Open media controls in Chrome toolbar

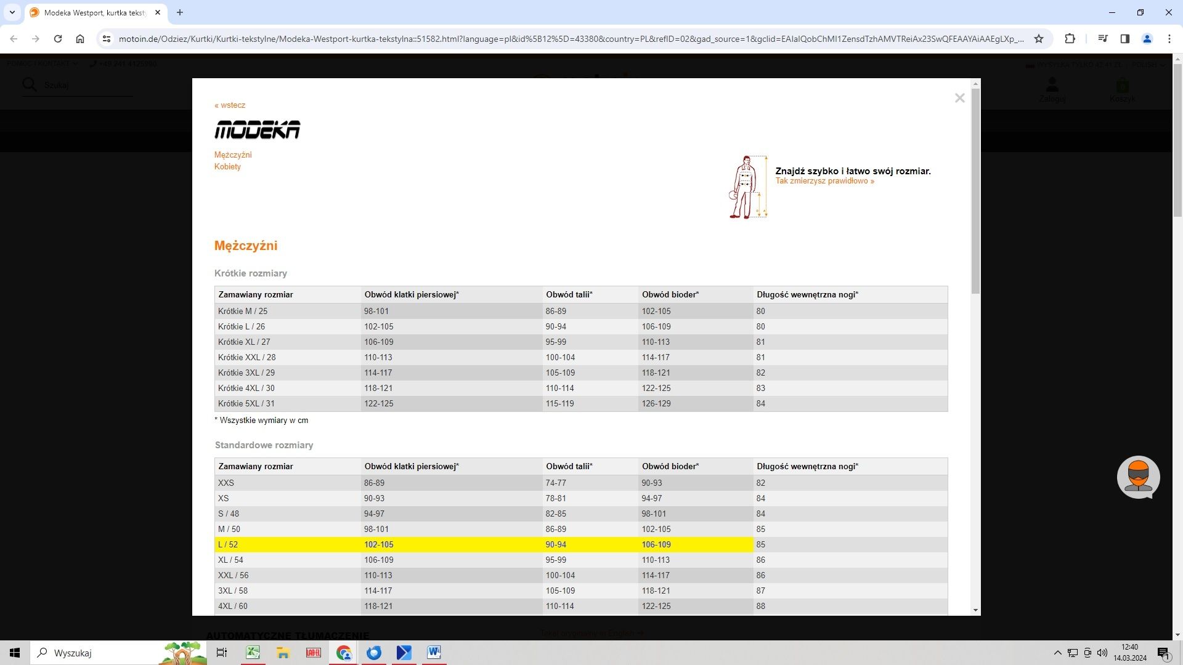(1102, 39)
